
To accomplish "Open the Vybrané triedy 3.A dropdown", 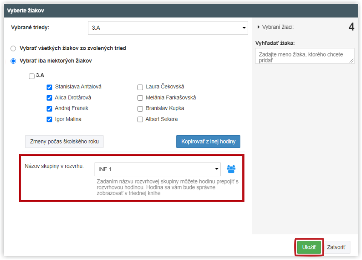I will click(x=168, y=28).
